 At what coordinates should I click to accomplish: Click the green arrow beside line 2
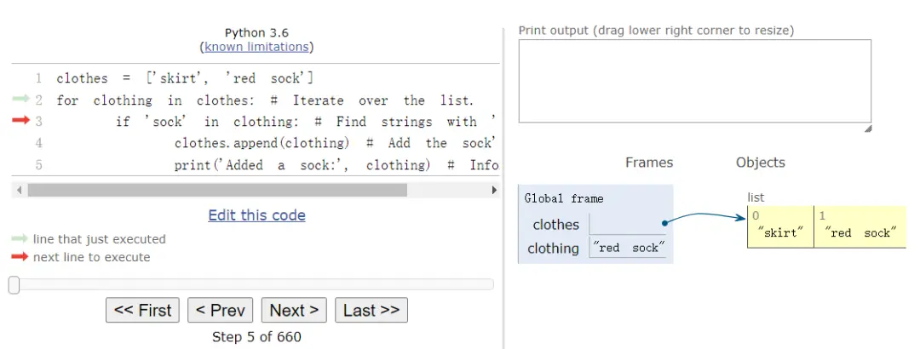[x=20, y=100]
